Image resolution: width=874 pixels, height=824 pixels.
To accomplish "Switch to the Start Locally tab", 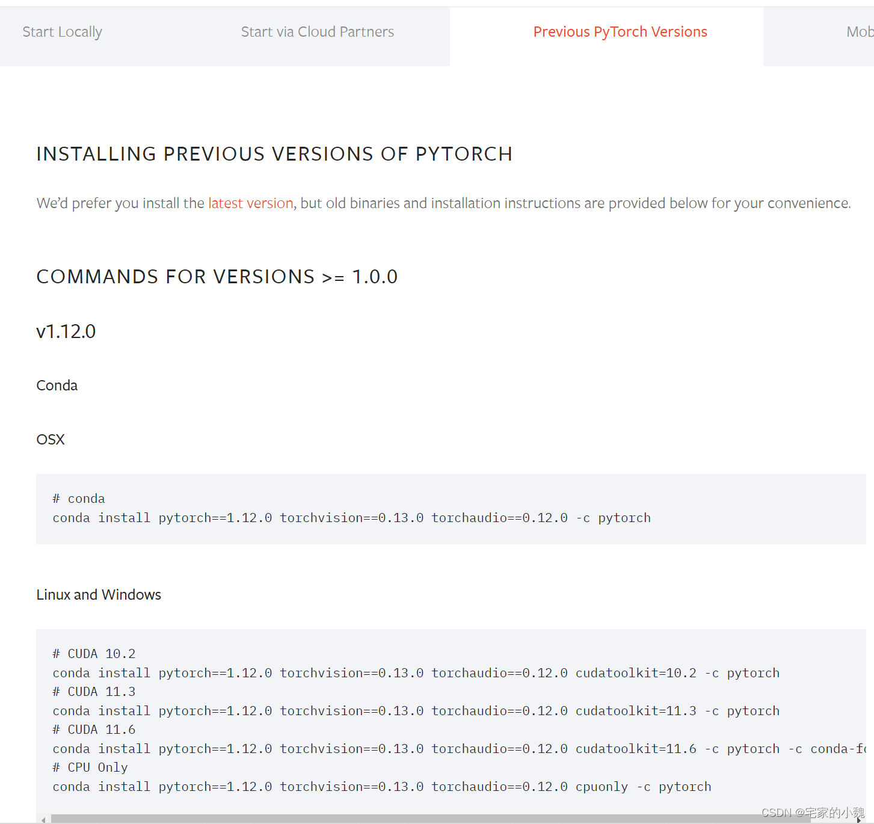I will [63, 32].
